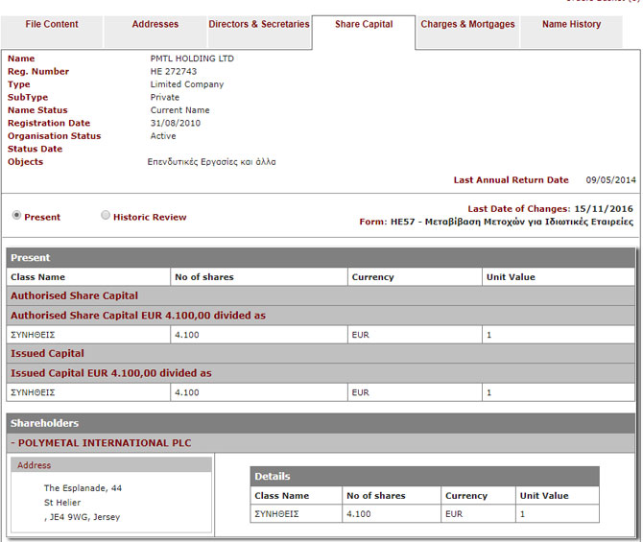Click Last Date of Changes 15/11/2016
Viewport: 643px width, 542px height.
(604, 209)
